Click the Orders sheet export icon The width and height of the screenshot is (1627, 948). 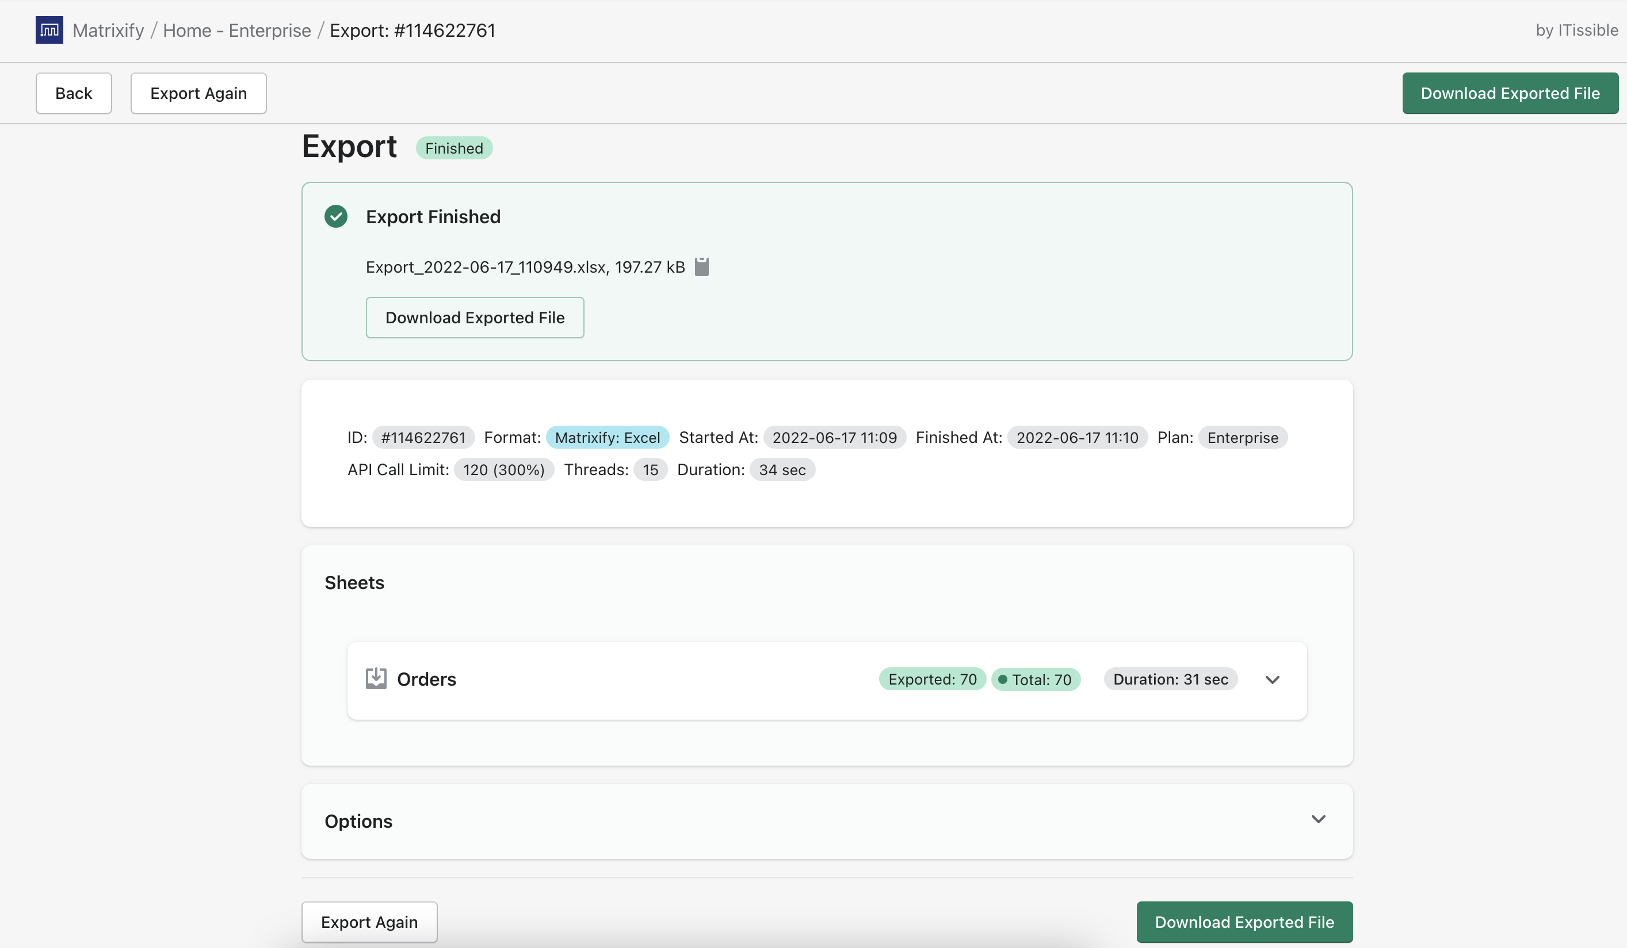tap(376, 678)
